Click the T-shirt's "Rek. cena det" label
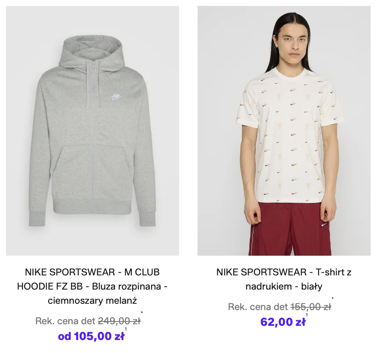 coord(258,307)
